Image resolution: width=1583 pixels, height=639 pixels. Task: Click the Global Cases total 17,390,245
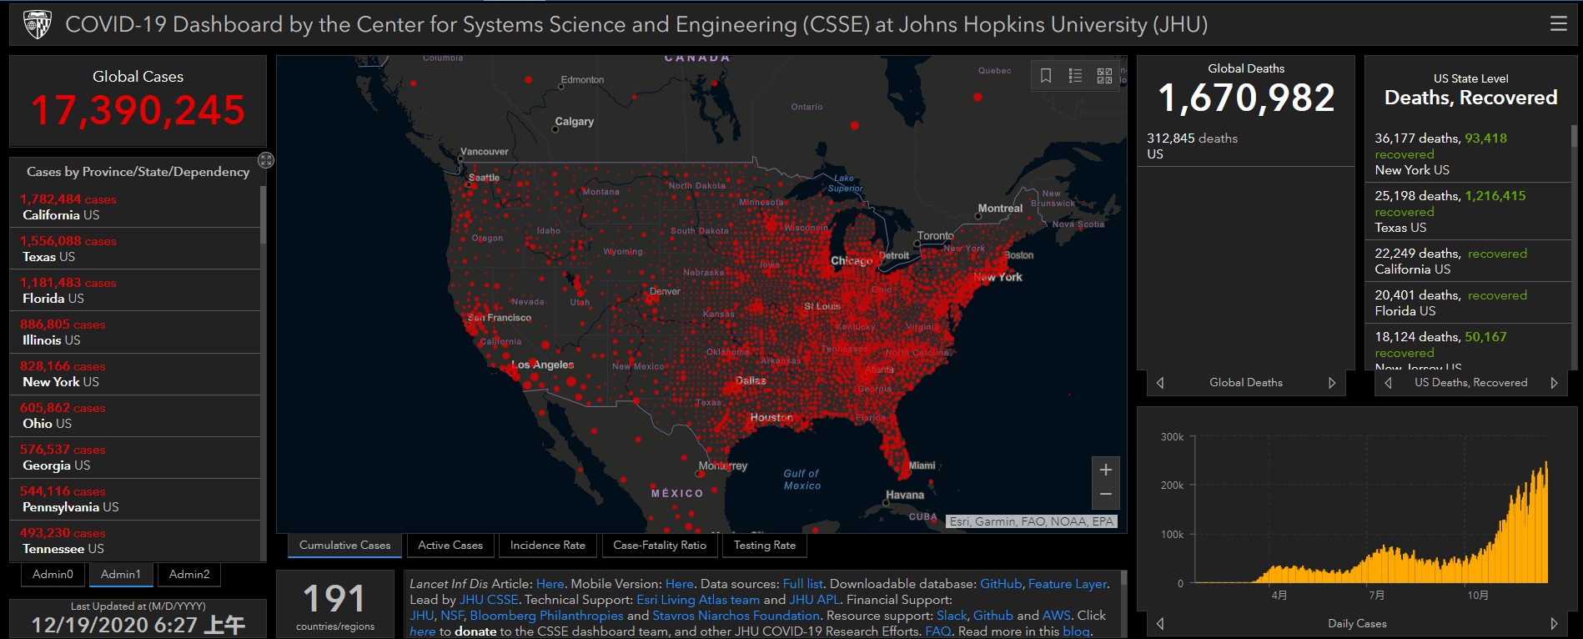[x=138, y=110]
